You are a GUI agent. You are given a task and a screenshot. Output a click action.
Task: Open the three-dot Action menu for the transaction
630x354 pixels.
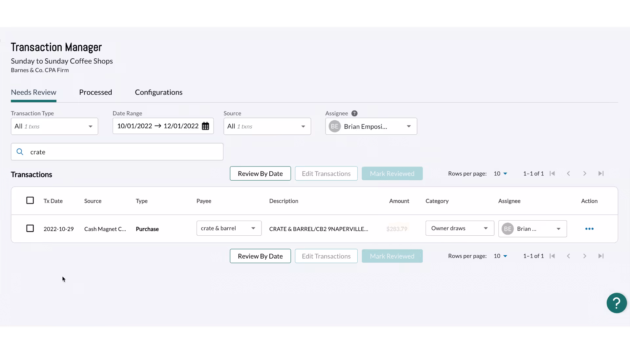point(589,229)
